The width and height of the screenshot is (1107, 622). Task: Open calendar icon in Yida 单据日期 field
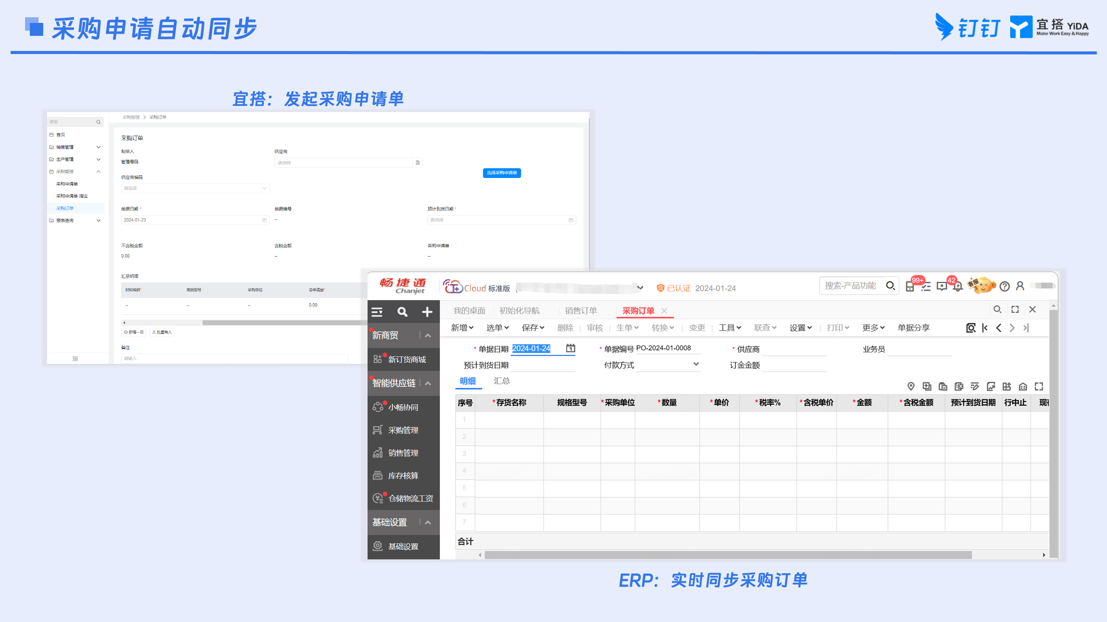[264, 220]
